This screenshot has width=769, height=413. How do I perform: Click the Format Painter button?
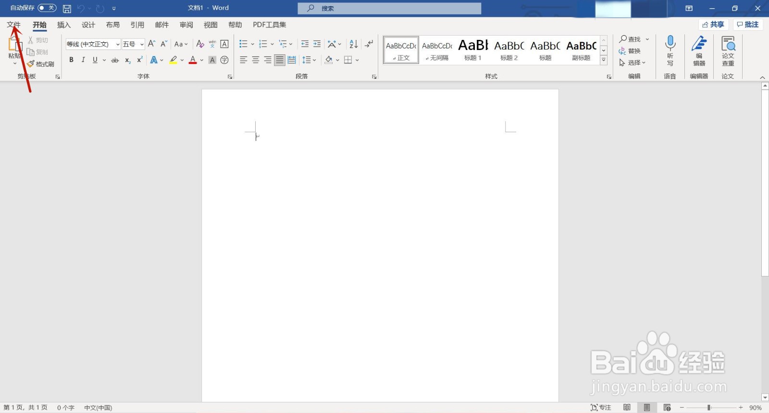[x=41, y=64]
